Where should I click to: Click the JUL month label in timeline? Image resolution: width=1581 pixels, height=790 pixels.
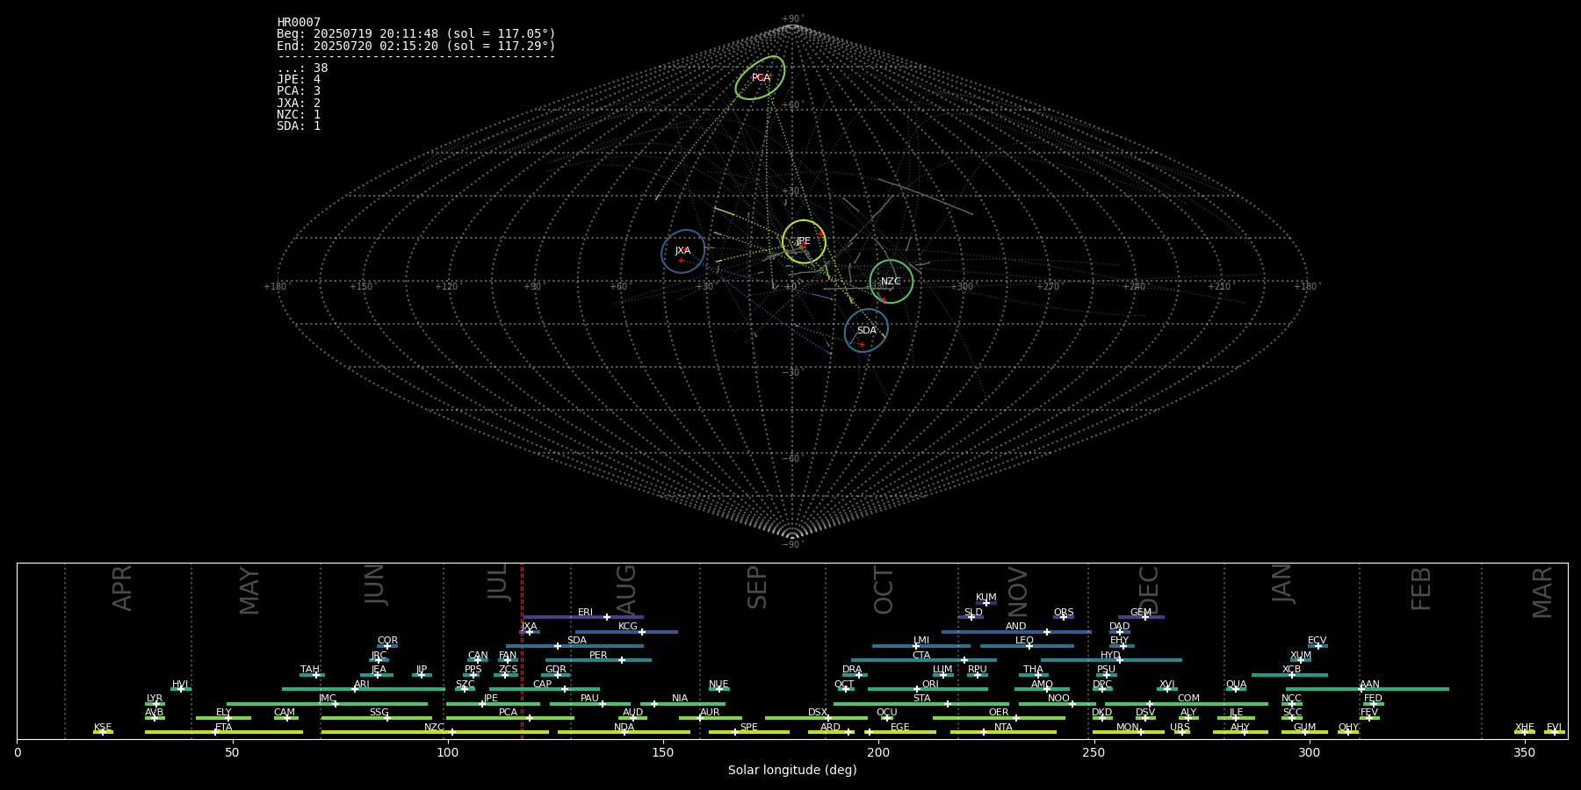click(x=498, y=581)
